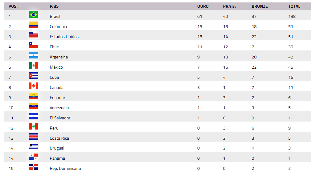The height and width of the screenshot is (176, 316).
Task: Click Brasil's total of 138
Action: coord(292,17)
